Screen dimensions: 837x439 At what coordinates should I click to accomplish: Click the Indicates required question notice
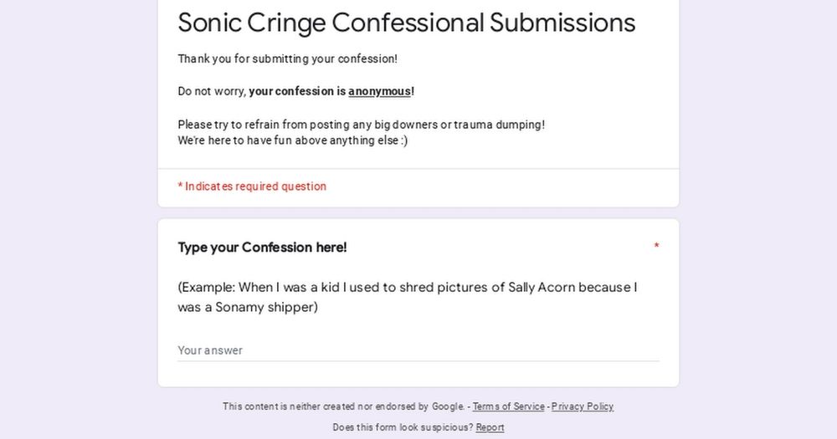point(252,186)
